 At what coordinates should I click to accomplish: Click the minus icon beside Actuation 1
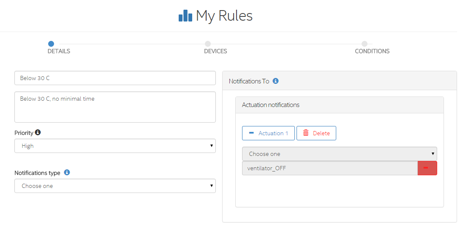[251, 133]
